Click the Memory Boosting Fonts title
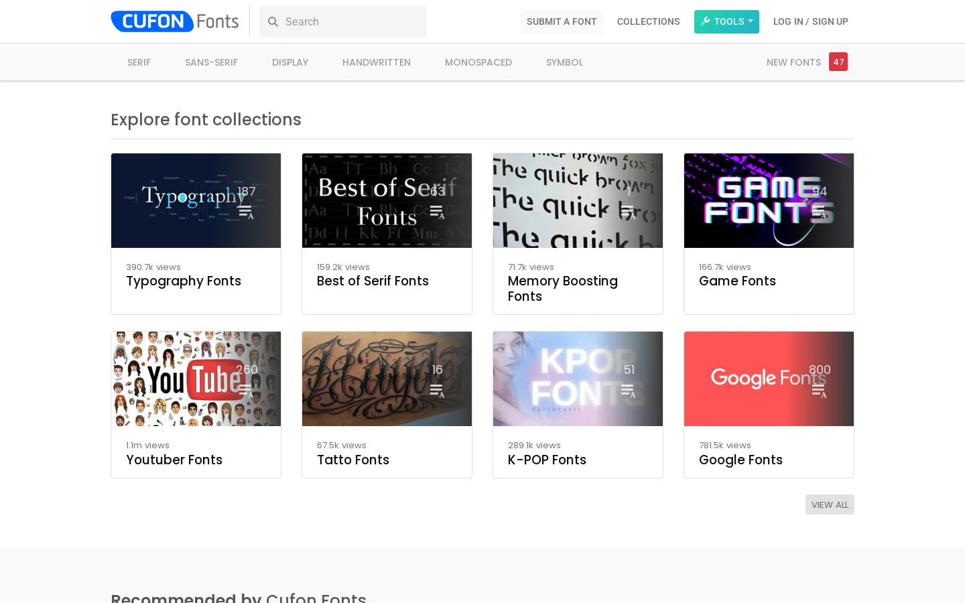Image resolution: width=965 pixels, height=603 pixels. tap(563, 289)
